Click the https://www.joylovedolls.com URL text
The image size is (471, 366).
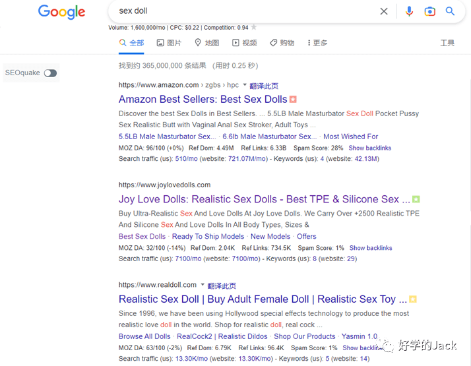pyautogui.click(x=165, y=185)
